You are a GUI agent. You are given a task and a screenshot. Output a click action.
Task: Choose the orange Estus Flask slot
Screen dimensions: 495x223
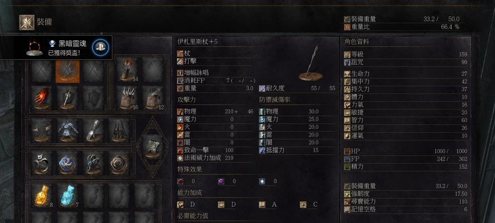pos(42,196)
